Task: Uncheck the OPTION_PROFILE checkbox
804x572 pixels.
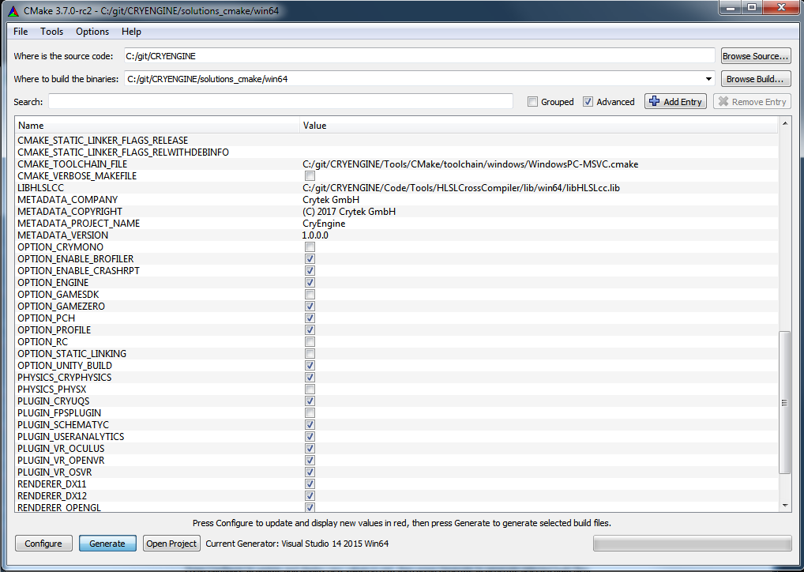Action: point(310,330)
